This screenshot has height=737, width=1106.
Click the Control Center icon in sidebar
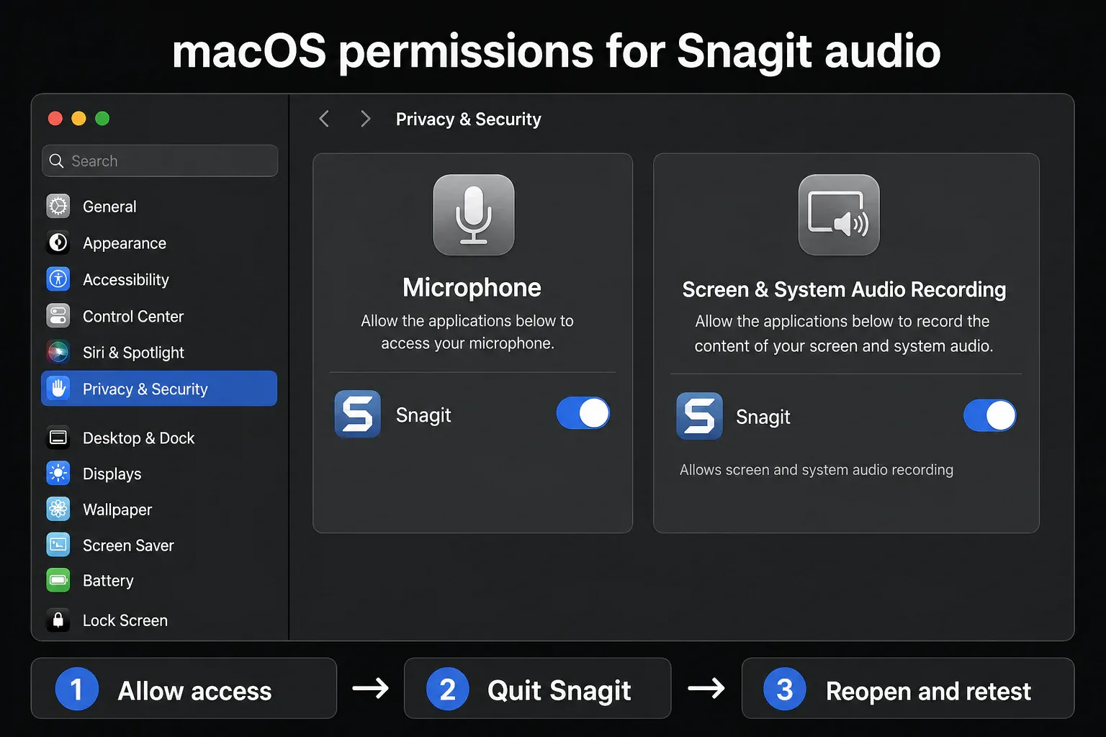(58, 315)
